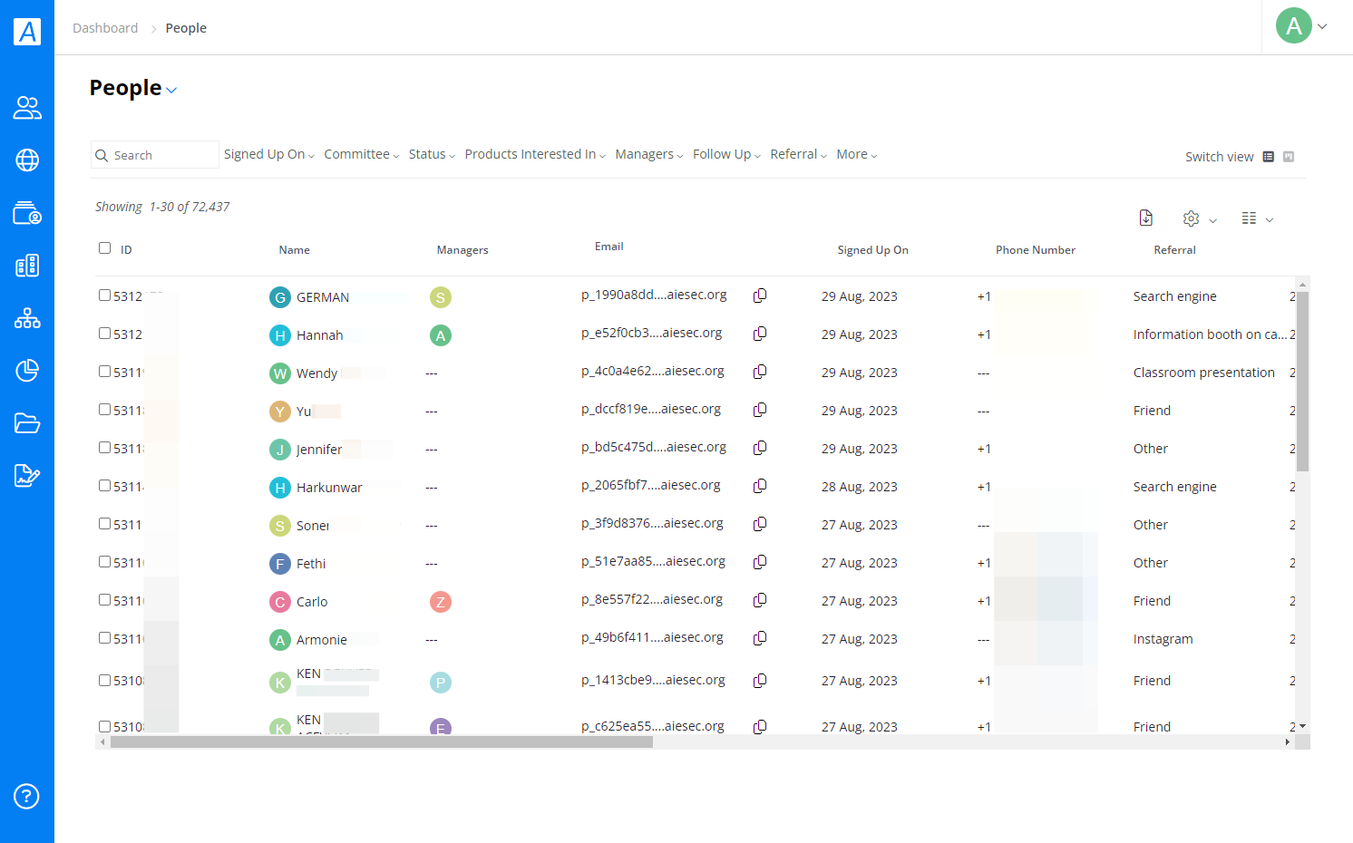Open the user account avatar menu
Image resolution: width=1353 pixels, height=843 pixels.
coord(1302,26)
